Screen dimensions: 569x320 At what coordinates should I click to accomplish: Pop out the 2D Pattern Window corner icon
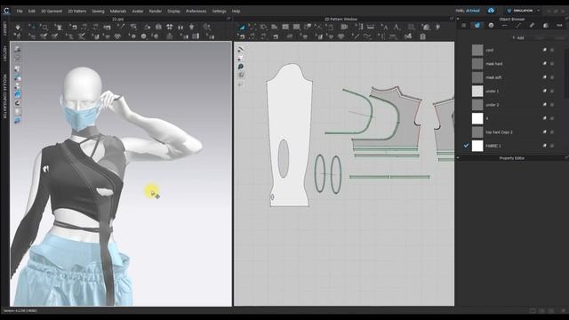click(452, 19)
